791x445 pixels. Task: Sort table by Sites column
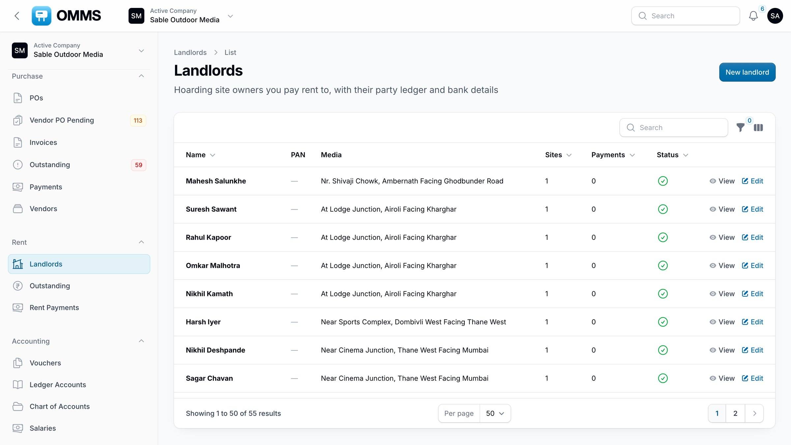click(x=558, y=155)
